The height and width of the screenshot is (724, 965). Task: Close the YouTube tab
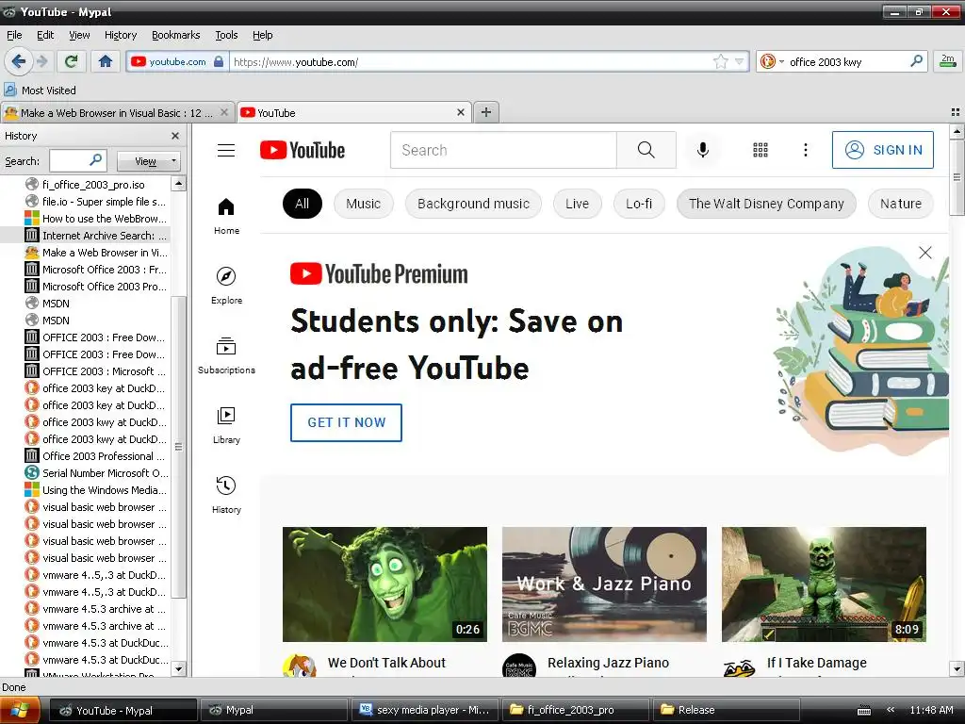coord(460,112)
